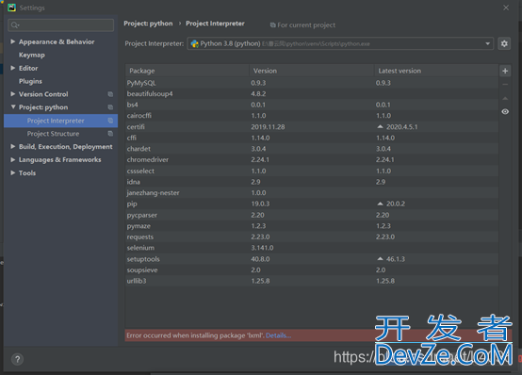Select the selenium package row
Viewport: 522px width, 375px height.
coord(312,248)
